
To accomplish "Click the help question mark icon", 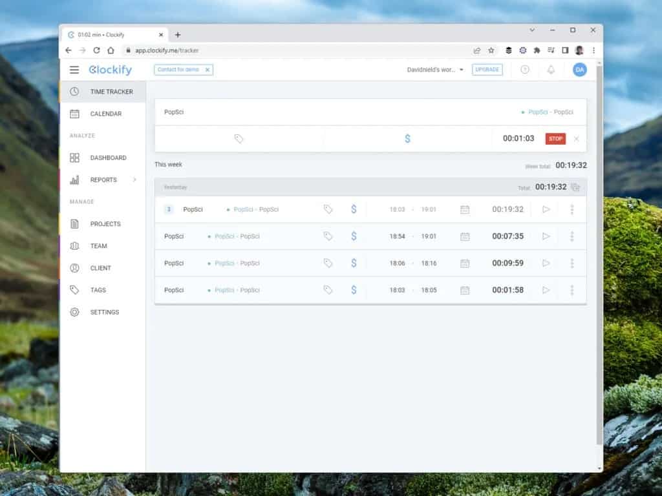I will coord(524,70).
